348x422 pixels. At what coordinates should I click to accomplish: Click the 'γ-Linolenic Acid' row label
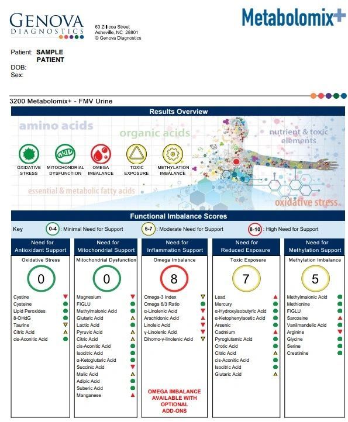point(160,332)
